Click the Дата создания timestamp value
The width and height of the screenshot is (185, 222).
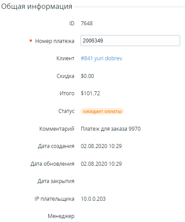101,146
